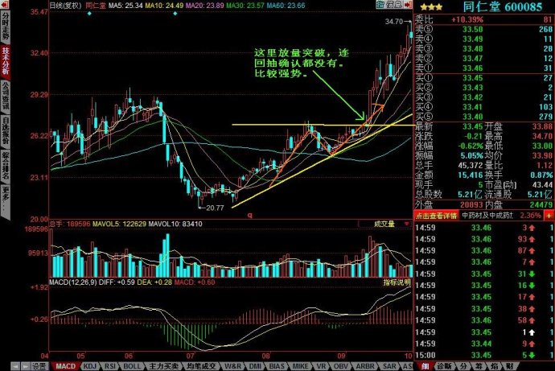Click the 信息 button above the chart
The width and height of the screenshot is (555, 371).
click(394, 5)
